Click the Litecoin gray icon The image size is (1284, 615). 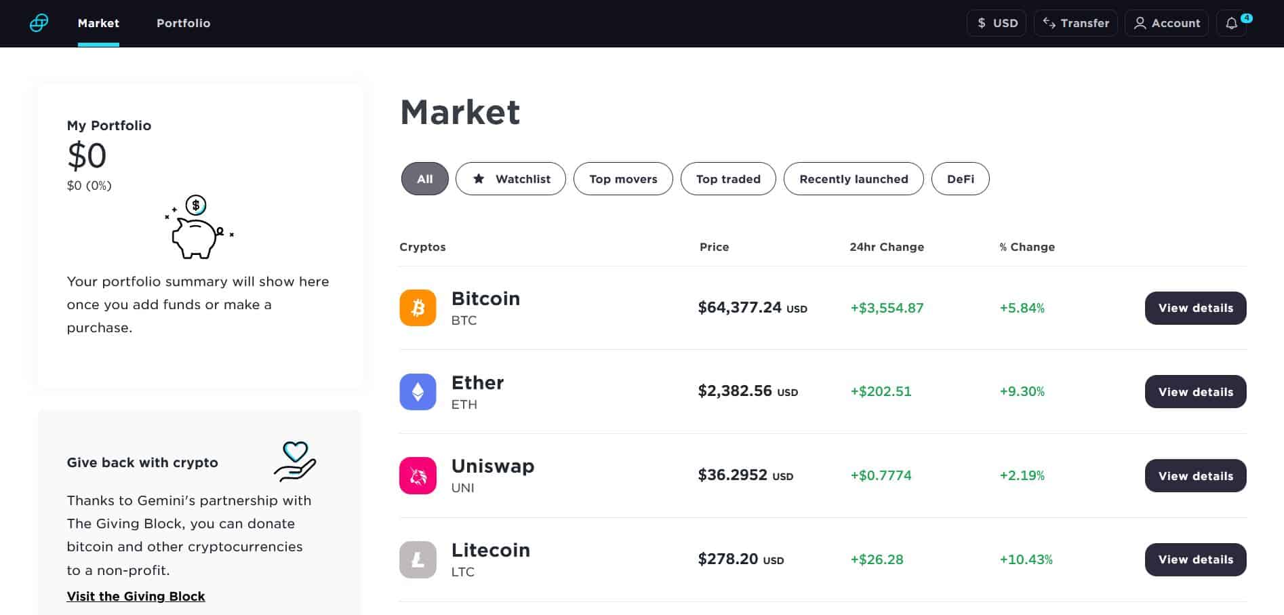[x=418, y=559]
